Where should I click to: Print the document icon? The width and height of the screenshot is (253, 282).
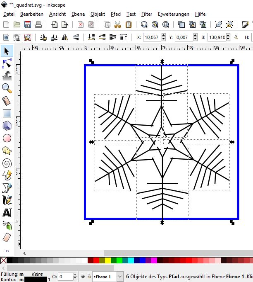click(x=38, y=24)
